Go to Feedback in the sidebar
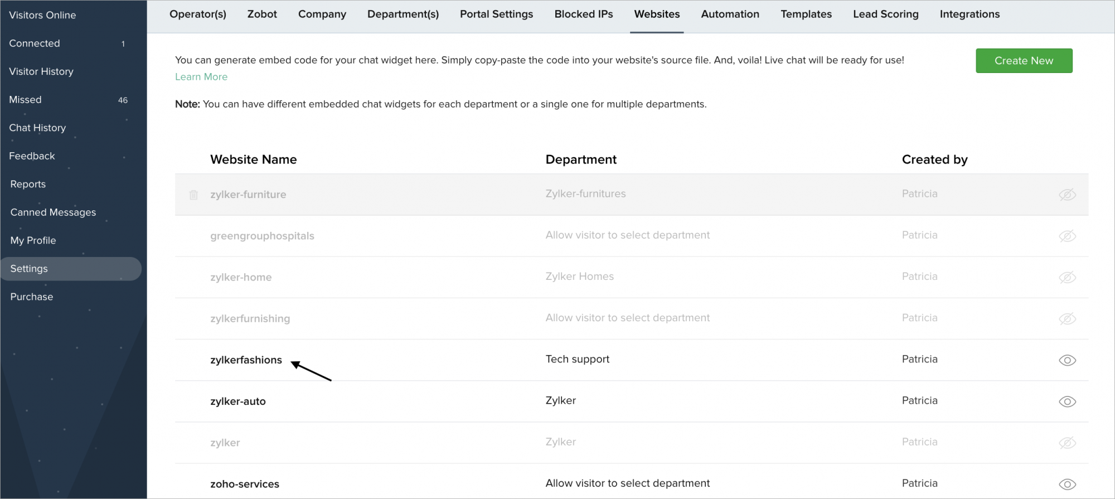The height and width of the screenshot is (499, 1115). click(32, 156)
